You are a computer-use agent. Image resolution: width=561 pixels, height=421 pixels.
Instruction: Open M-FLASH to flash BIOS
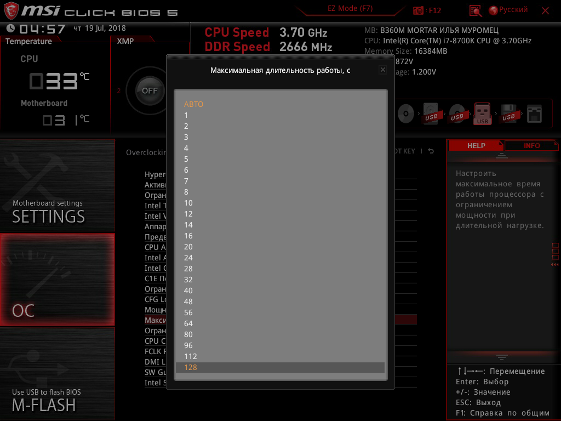tap(57, 374)
